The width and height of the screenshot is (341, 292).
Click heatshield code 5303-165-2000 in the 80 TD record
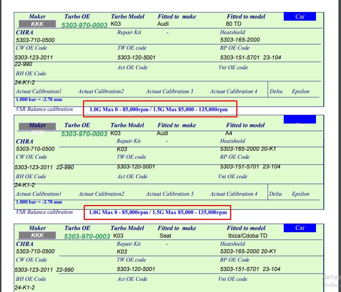point(240,40)
